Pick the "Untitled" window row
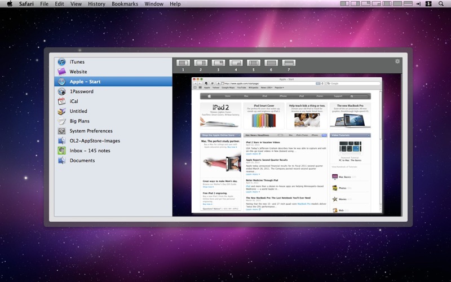Screen dimensions: 451x282 [x=113, y=111]
